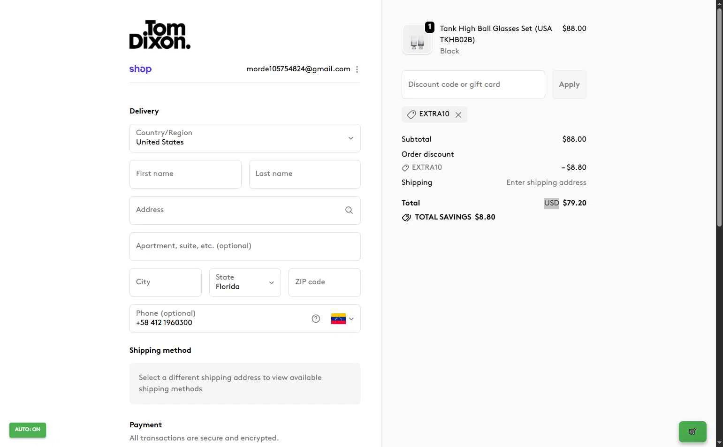
Task: Click the scrollbar down arrow
Action: (x=720, y=443)
